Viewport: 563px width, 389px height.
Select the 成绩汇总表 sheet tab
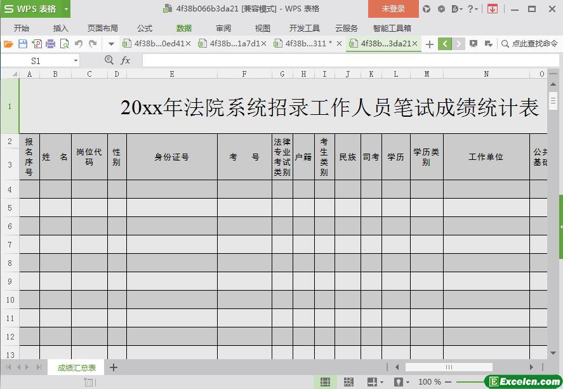coord(77,367)
